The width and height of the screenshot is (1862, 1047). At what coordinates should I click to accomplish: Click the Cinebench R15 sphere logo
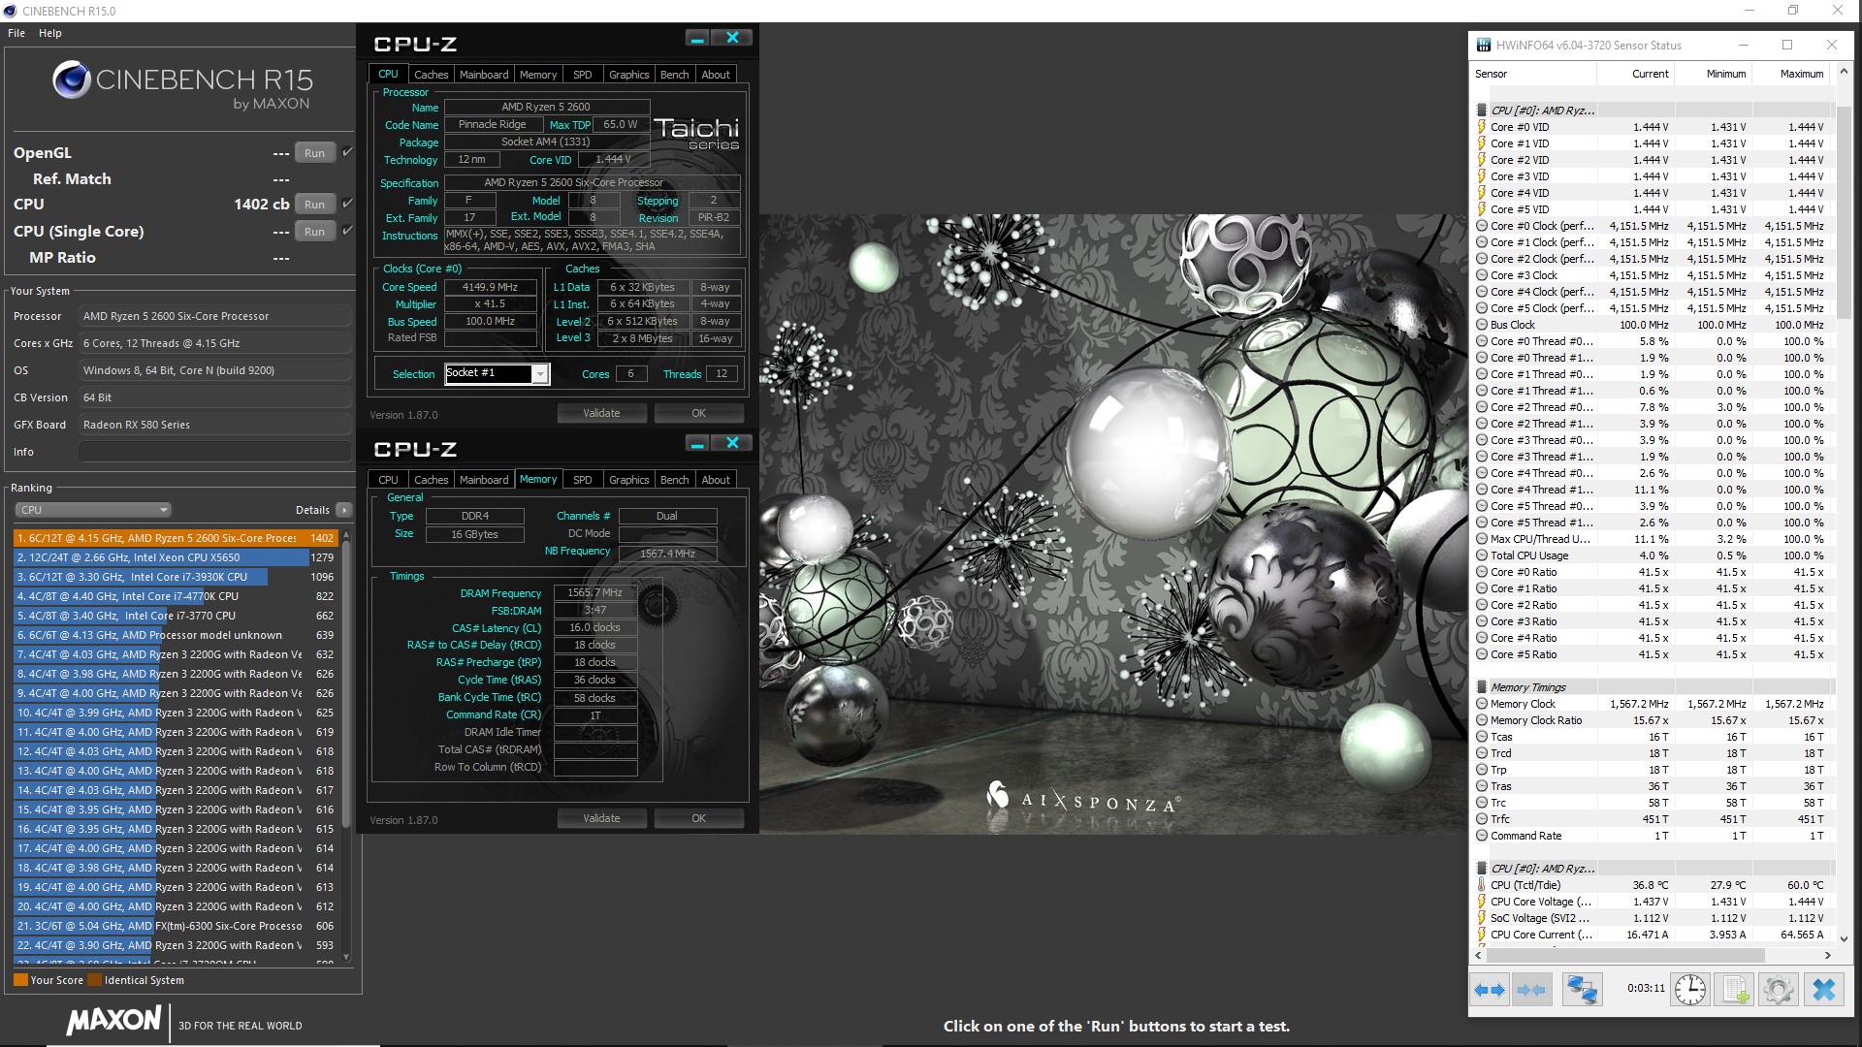tap(72, 79)
